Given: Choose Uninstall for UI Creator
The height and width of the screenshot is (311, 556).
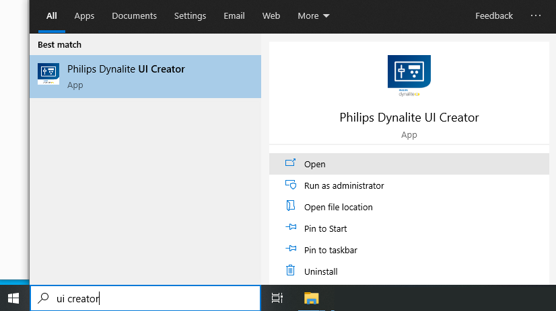Looking at the screenshot, I should [409, 271].
